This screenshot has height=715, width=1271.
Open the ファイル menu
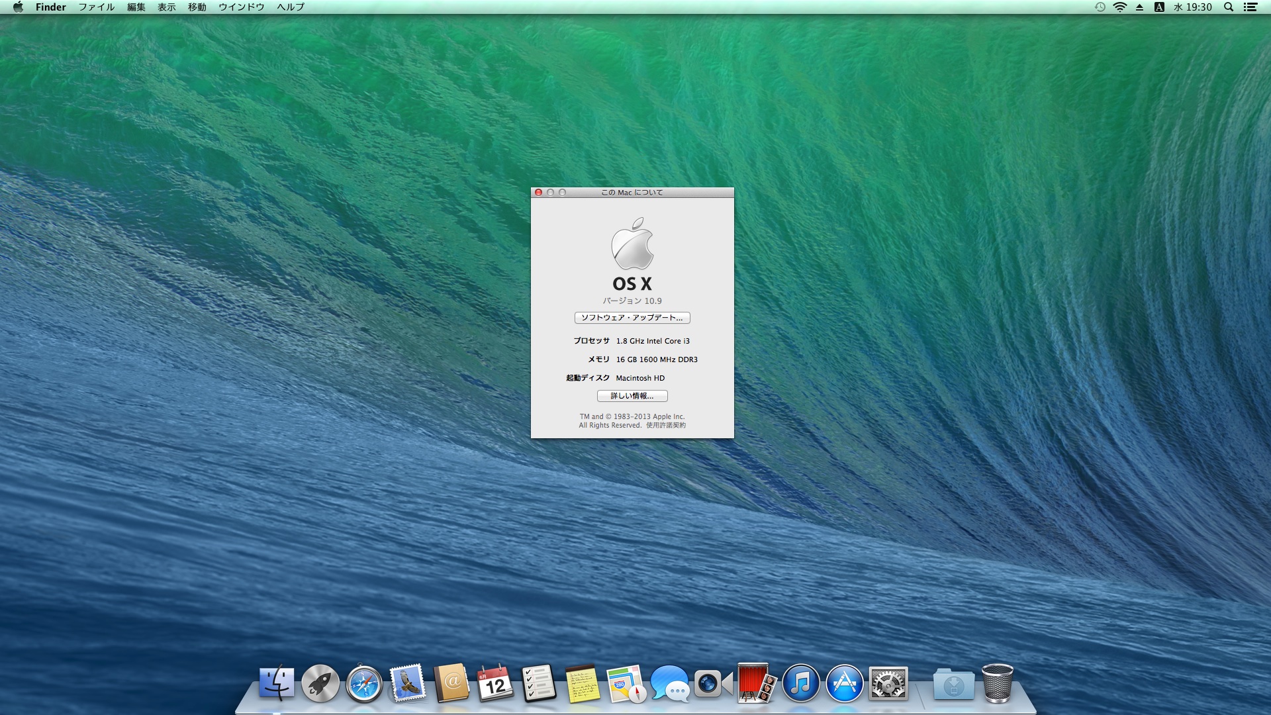click(97, 7)
